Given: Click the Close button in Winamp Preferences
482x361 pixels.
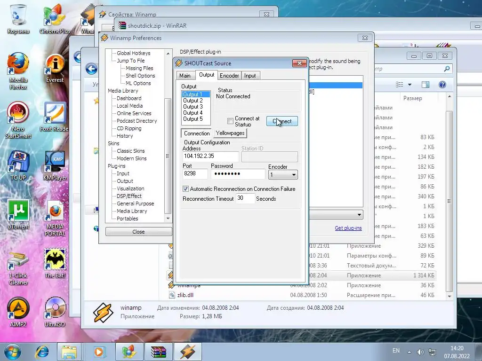Looking at the screenshot, I should [138, 232].
